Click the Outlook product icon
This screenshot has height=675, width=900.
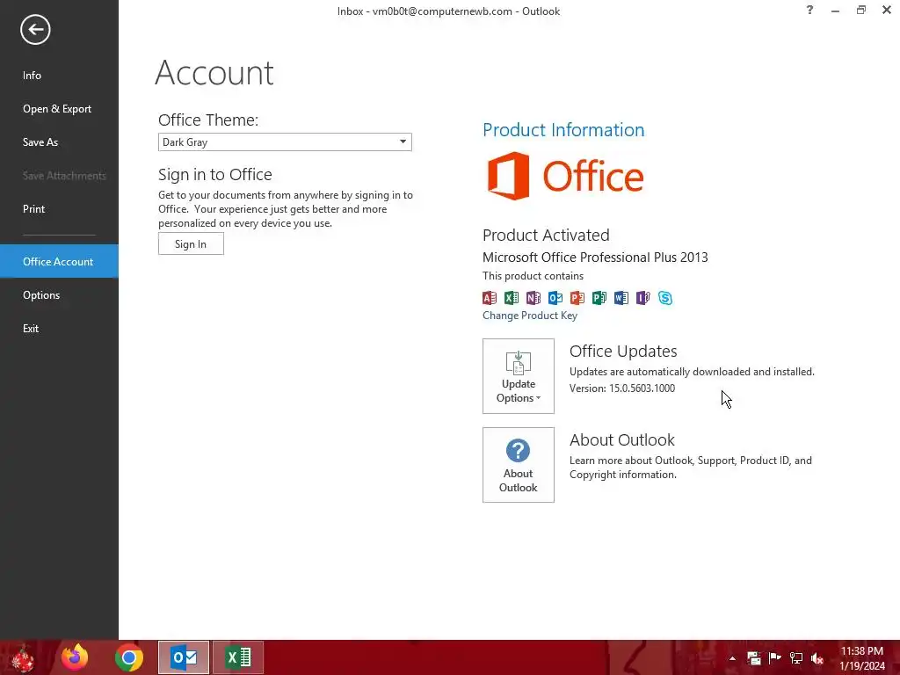(555, 297)
